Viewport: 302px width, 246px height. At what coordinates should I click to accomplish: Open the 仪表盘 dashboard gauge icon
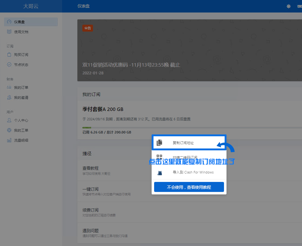(9, 22)
